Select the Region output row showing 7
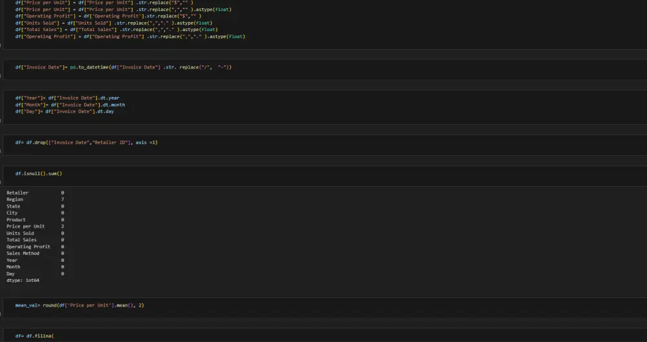The width and height of the screenshot is (647, 342). pyautogui.click(x=35, y=199)
